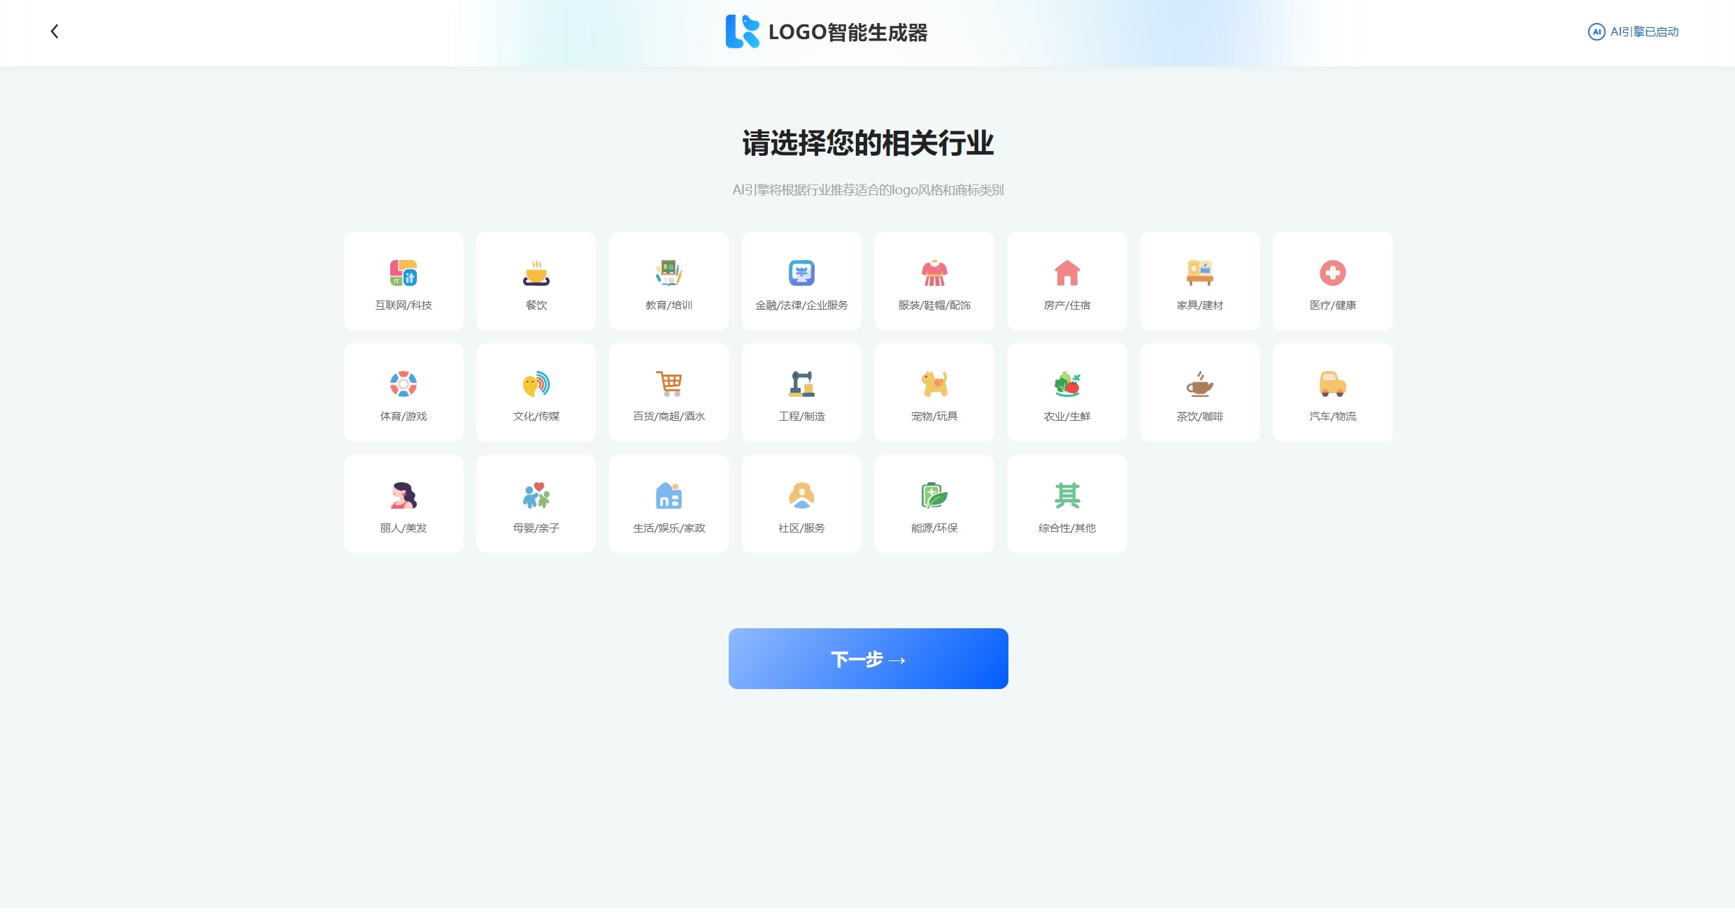Choose the 母婴/亲子 family icon
The height and width of the screenshot is (912, 1735).
click(x=536, y=495)
